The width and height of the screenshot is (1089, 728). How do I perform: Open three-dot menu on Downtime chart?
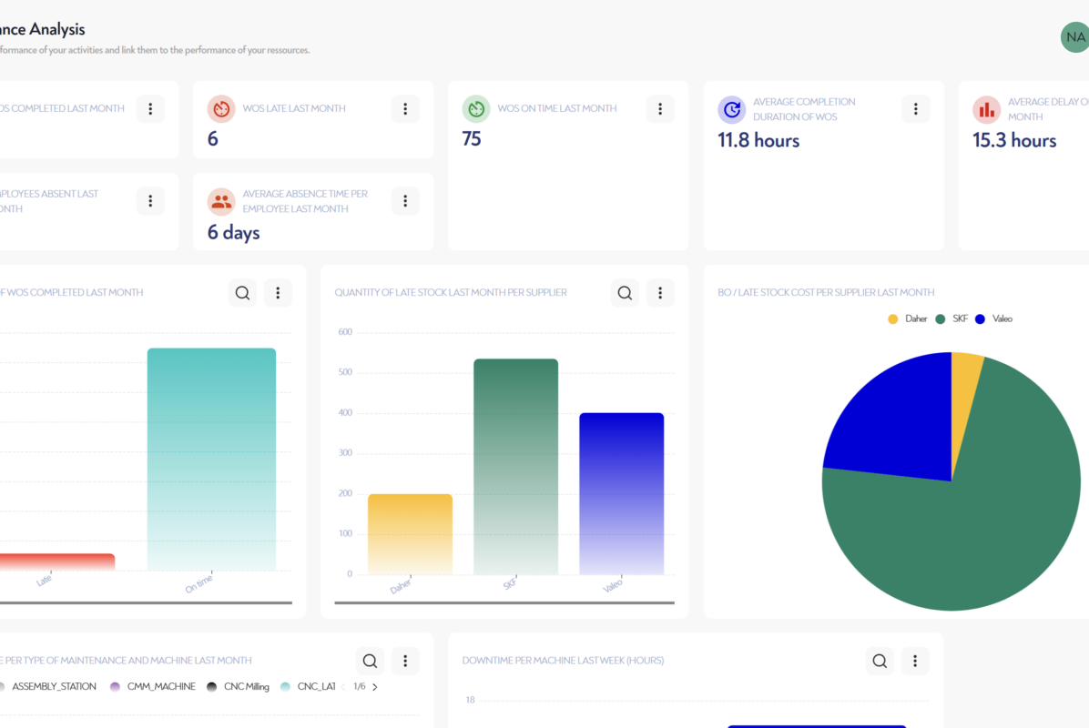point(915,661)
